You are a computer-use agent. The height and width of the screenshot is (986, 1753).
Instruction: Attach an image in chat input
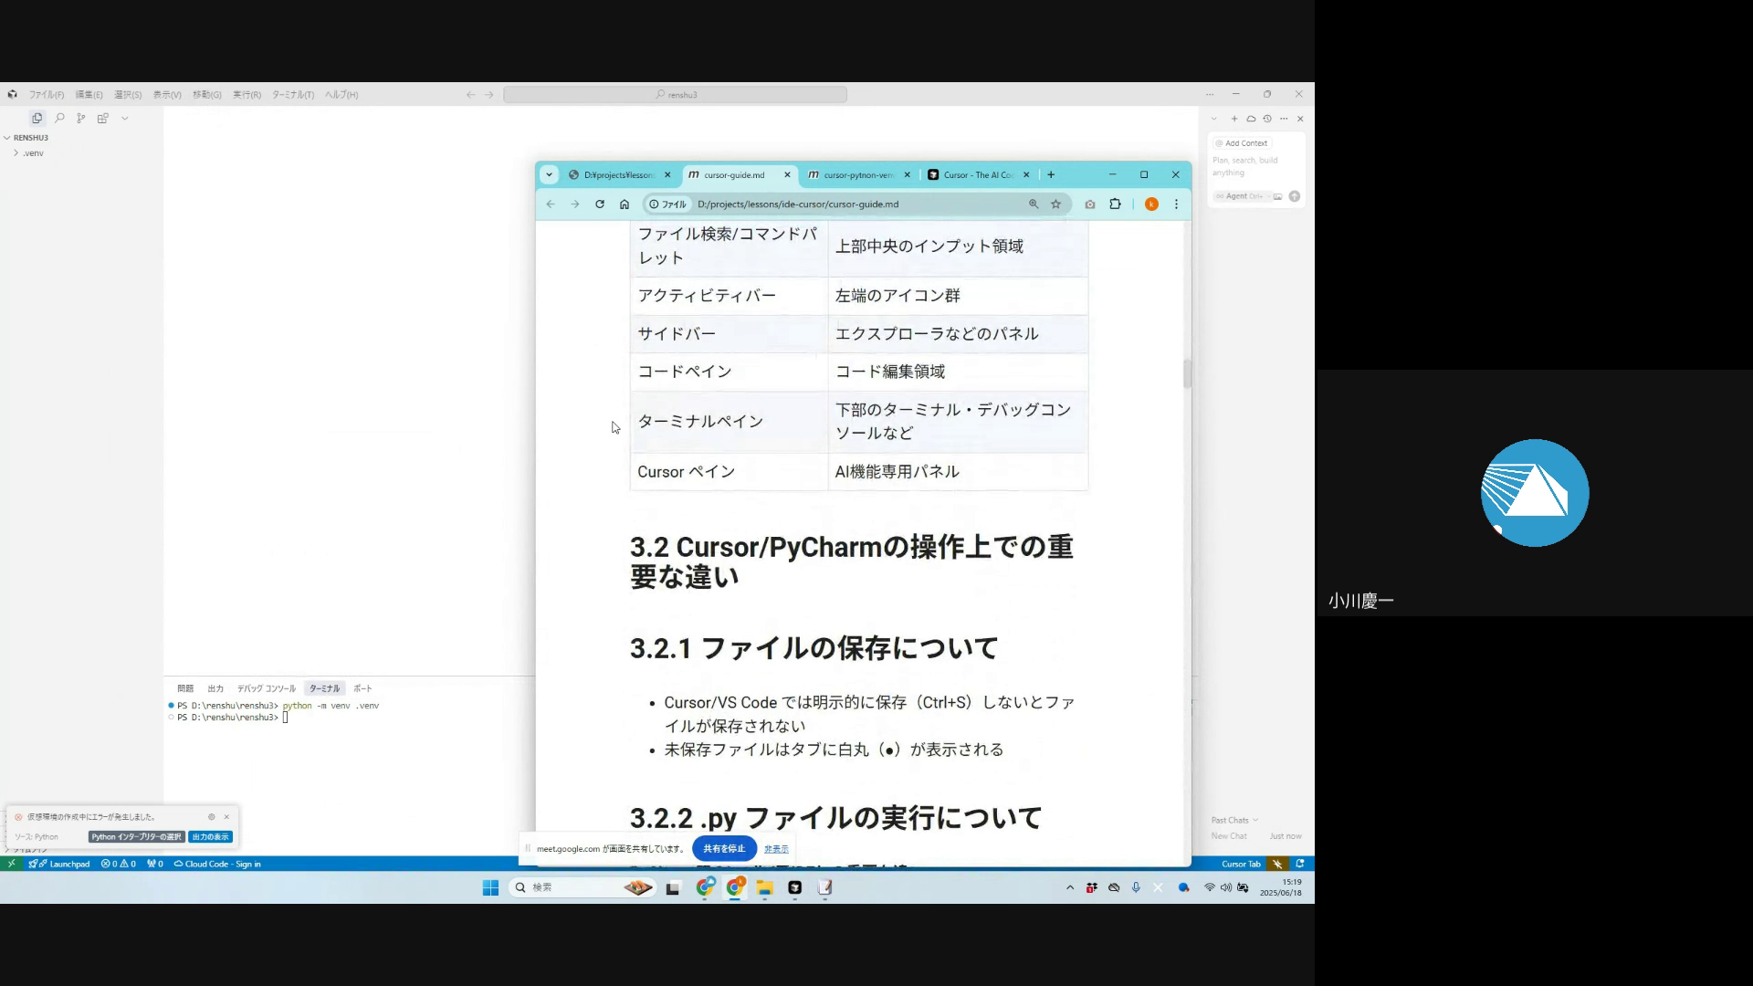click(1278, 196)
